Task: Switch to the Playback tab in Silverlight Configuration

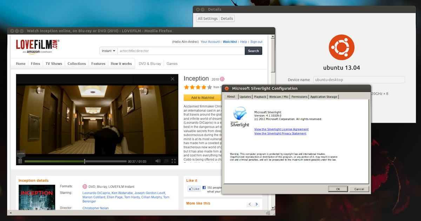Action: pyautogui.click(x=260, y=96)
